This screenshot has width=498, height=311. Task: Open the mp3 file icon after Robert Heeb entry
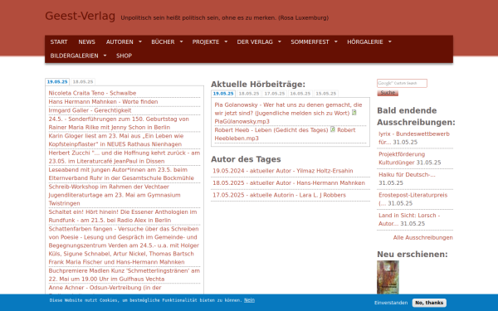333,129
